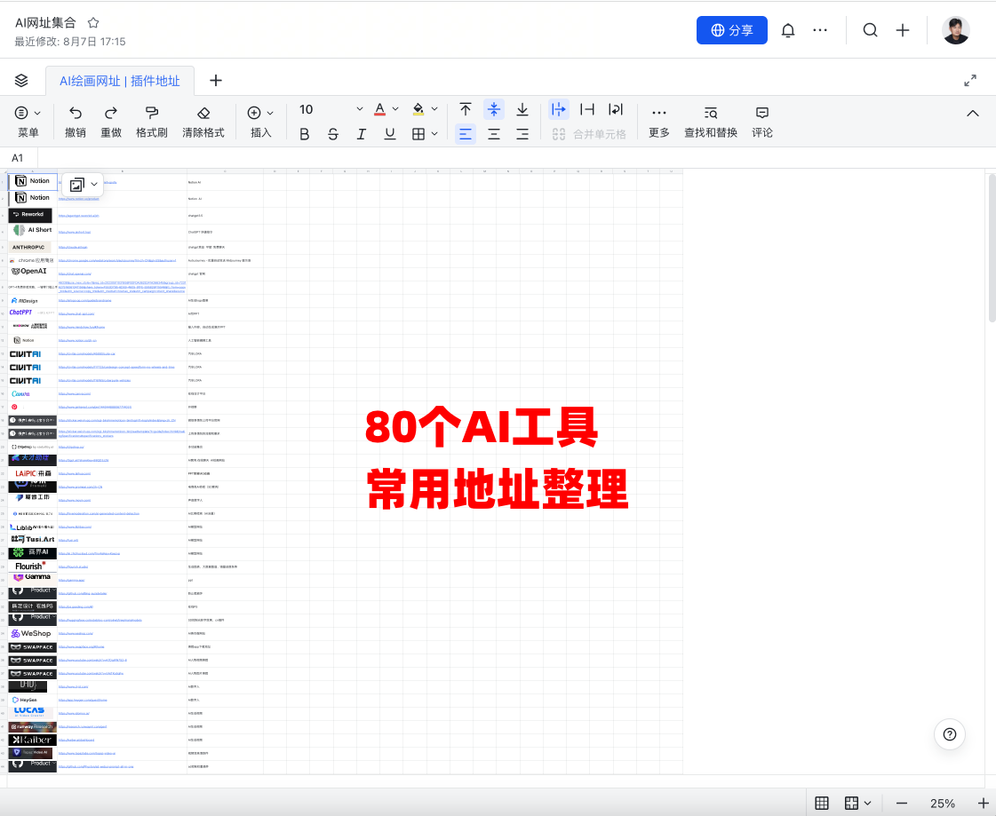The image size is (996, 816).
Task: Align text center horizontally
Action: [493, 134]
